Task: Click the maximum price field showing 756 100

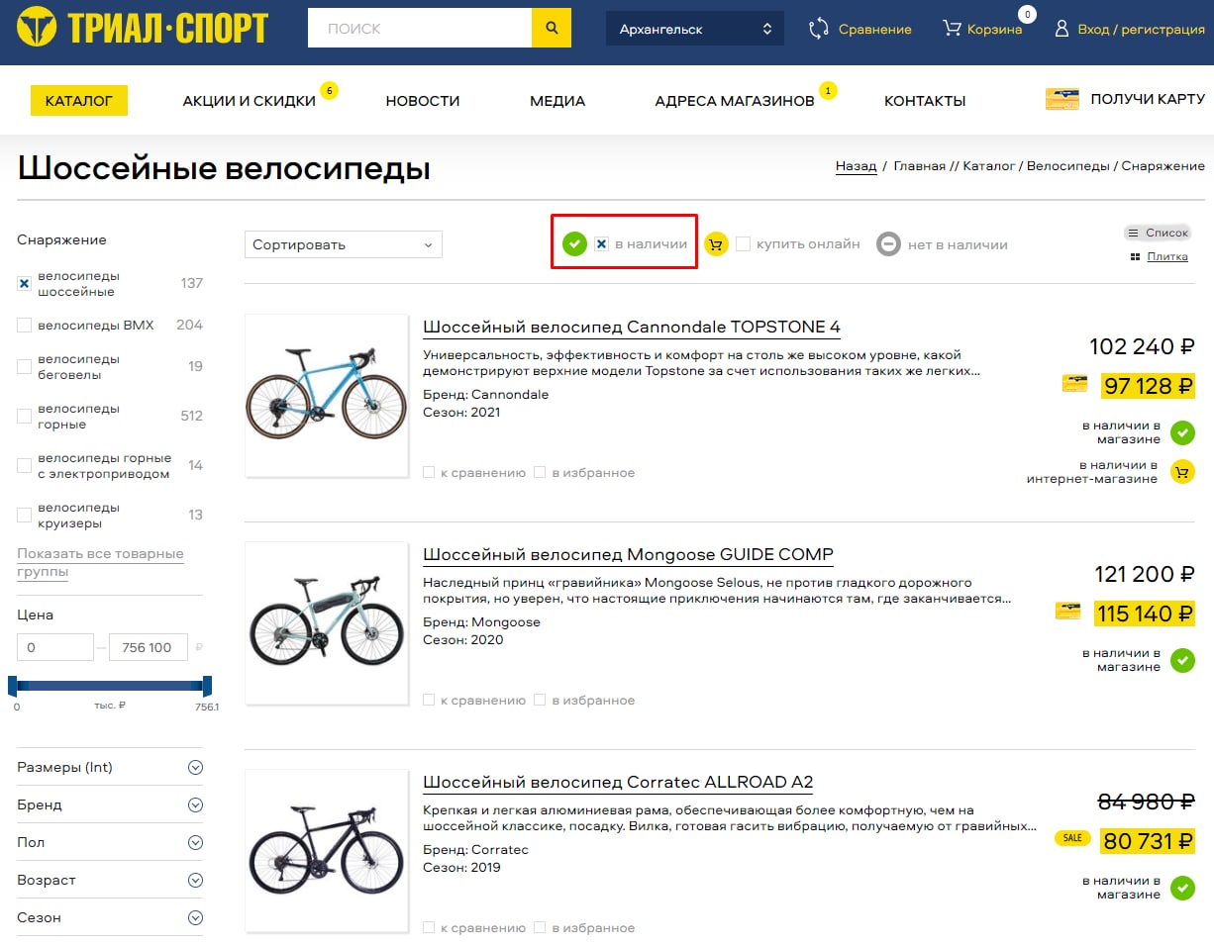Action: pyautogui.click(x=147, y=647)
